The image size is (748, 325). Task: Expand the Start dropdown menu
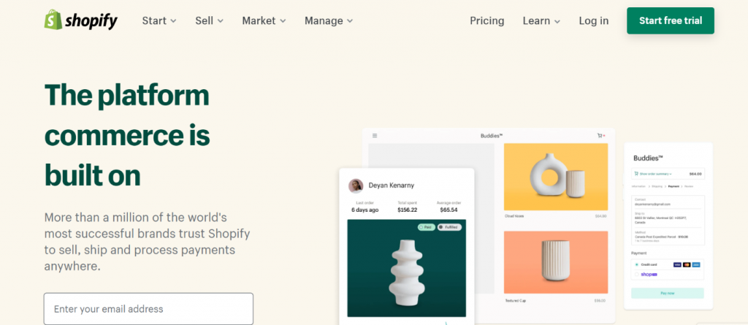[x=159, y=20]
